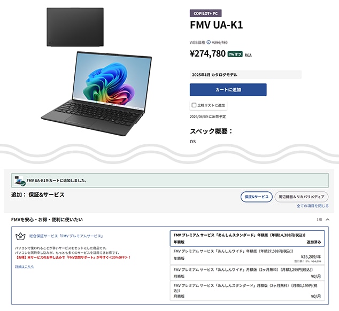339x311 pixels.
Task: Click the laptop lid top-view image
Action: click(75, 27)
